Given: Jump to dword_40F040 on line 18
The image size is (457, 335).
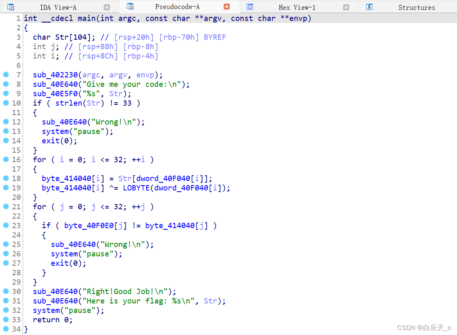Looking at the screenshot, I should point(163,178).
